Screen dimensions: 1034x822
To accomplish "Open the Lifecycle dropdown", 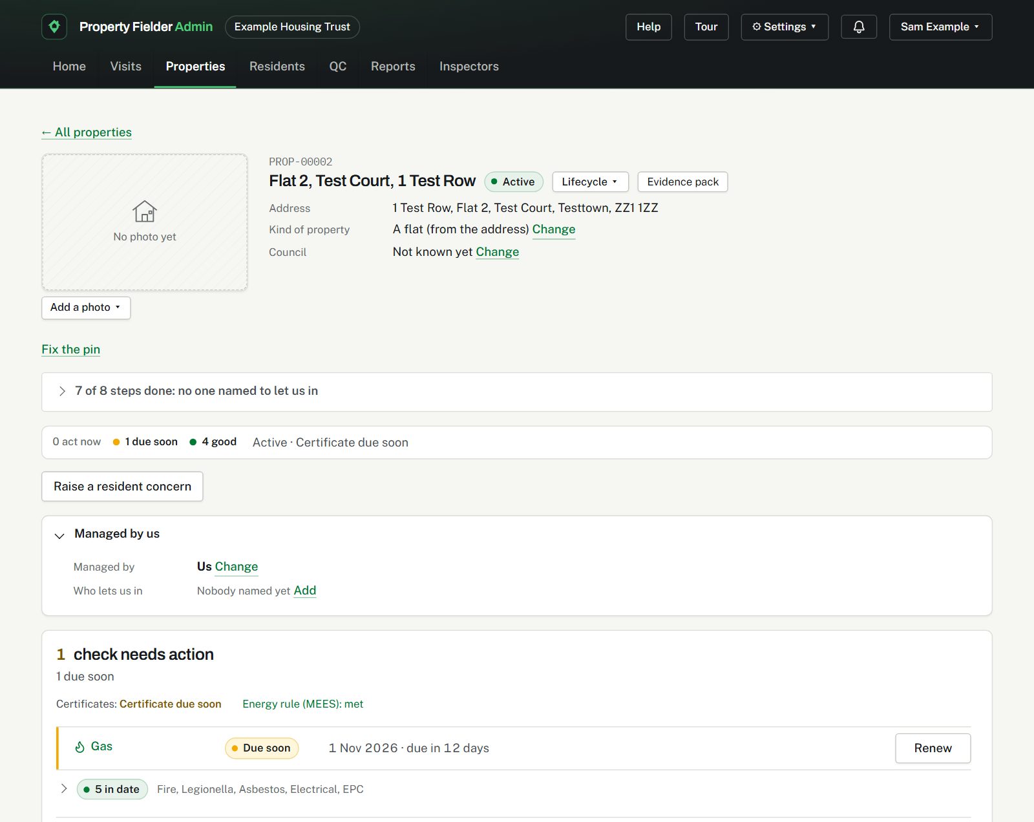I will pos(590,182).
